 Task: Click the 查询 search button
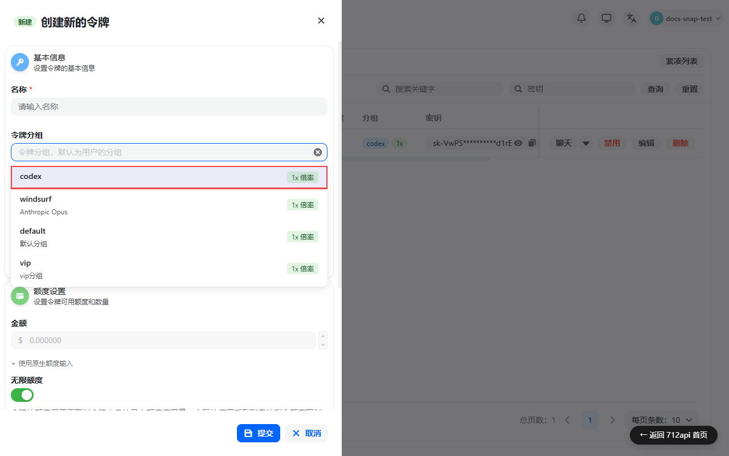656,89
